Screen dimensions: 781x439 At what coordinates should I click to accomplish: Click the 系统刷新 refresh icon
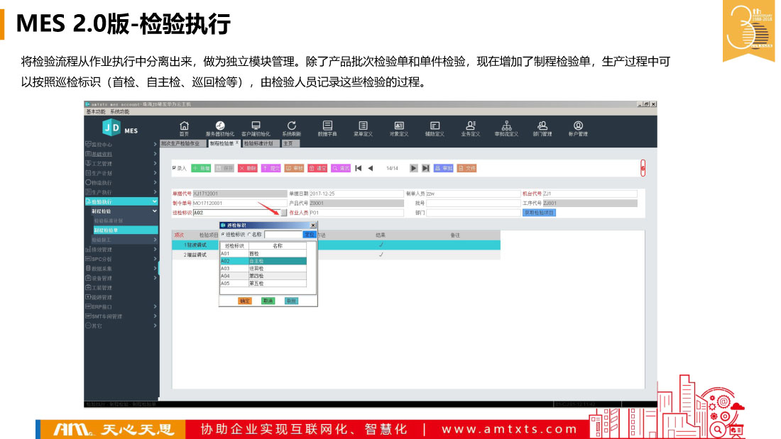pos(291,127)
